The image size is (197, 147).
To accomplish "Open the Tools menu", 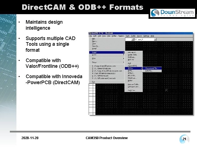I will point(128,36).
